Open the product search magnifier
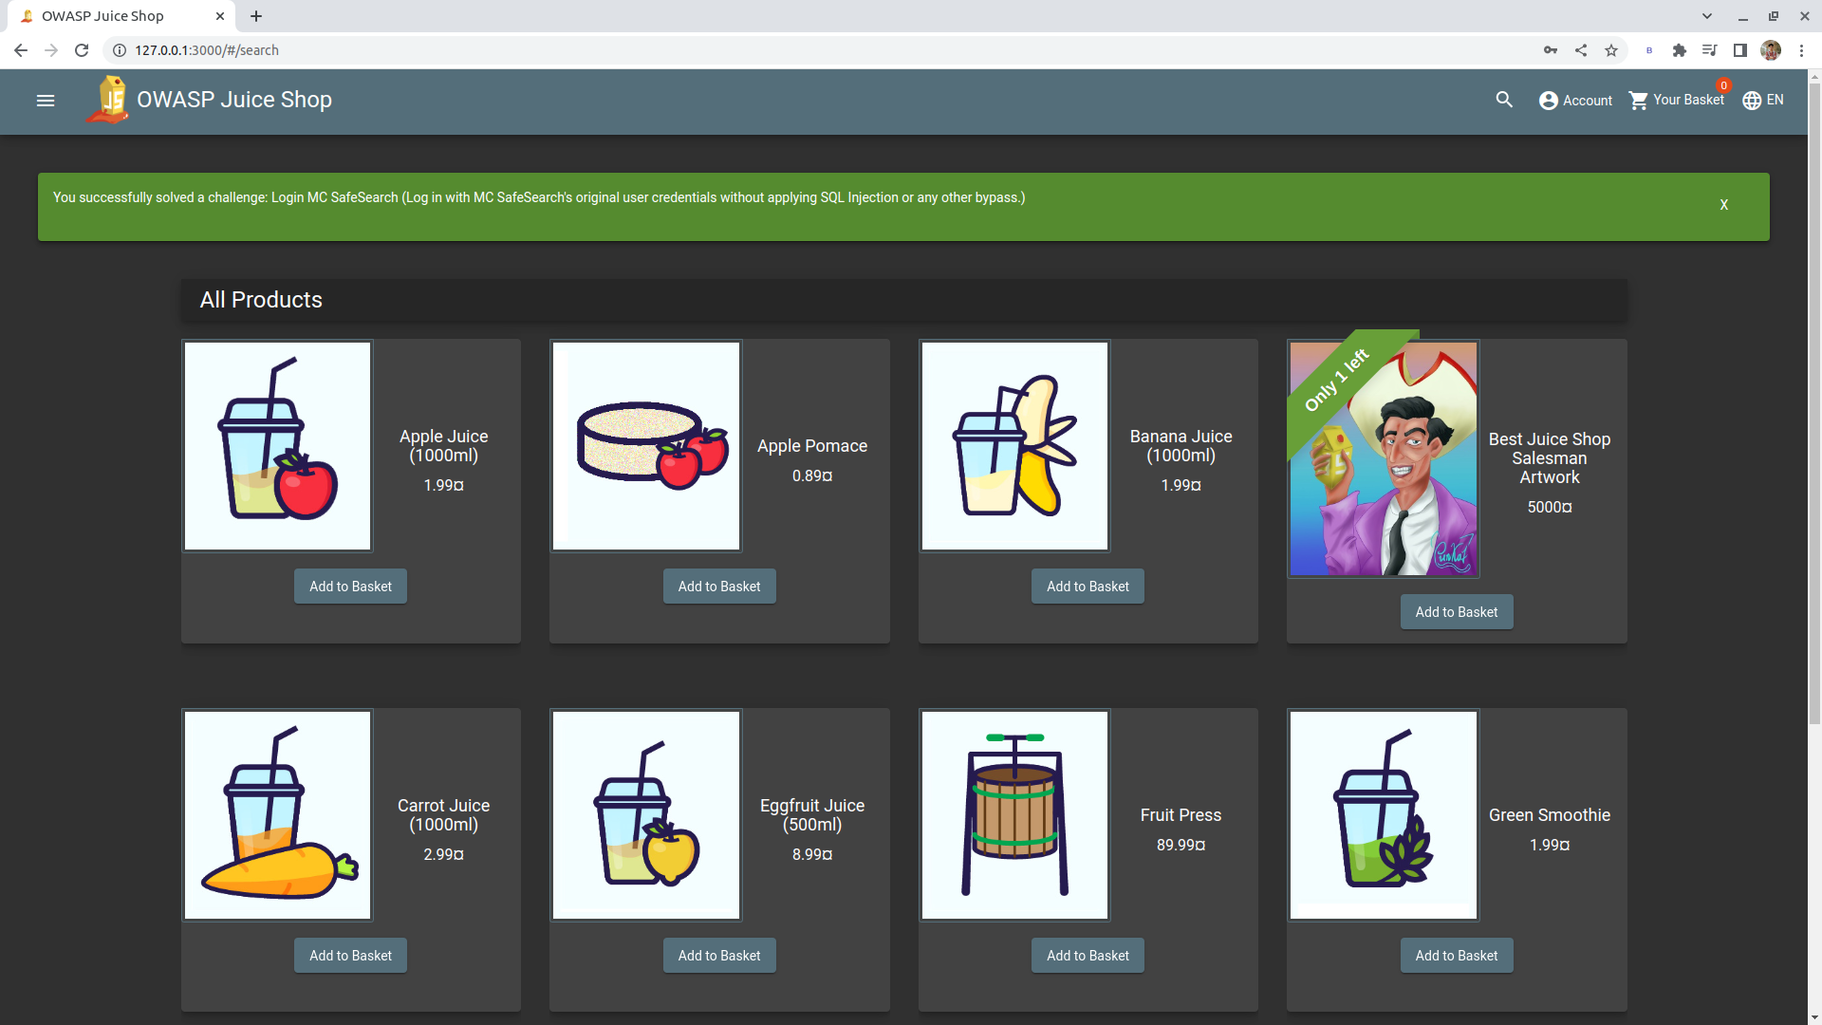This screenshot has height=1025, width=1822. pos(1504,100)
